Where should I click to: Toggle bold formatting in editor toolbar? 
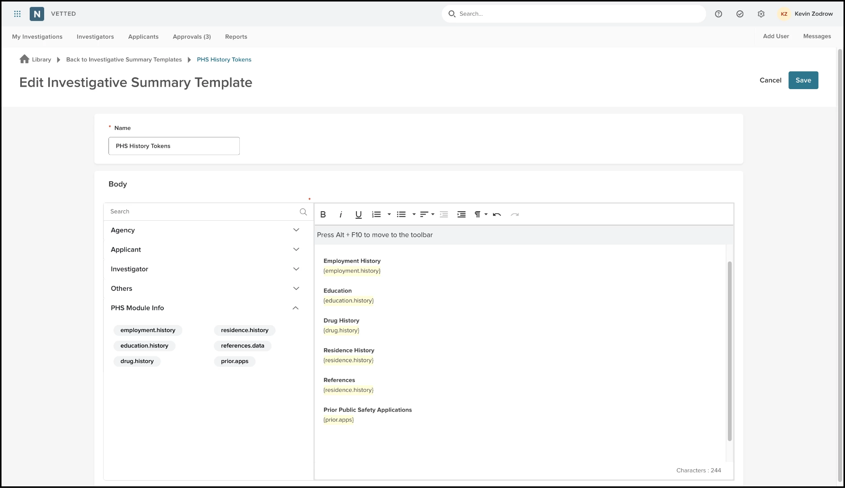[323, 215]
